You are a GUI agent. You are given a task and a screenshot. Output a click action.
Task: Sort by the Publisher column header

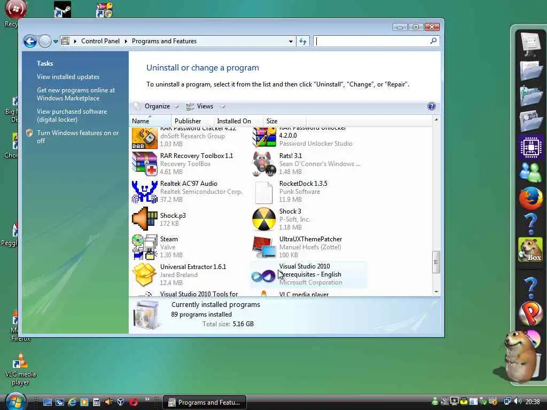tap(192, 121)
